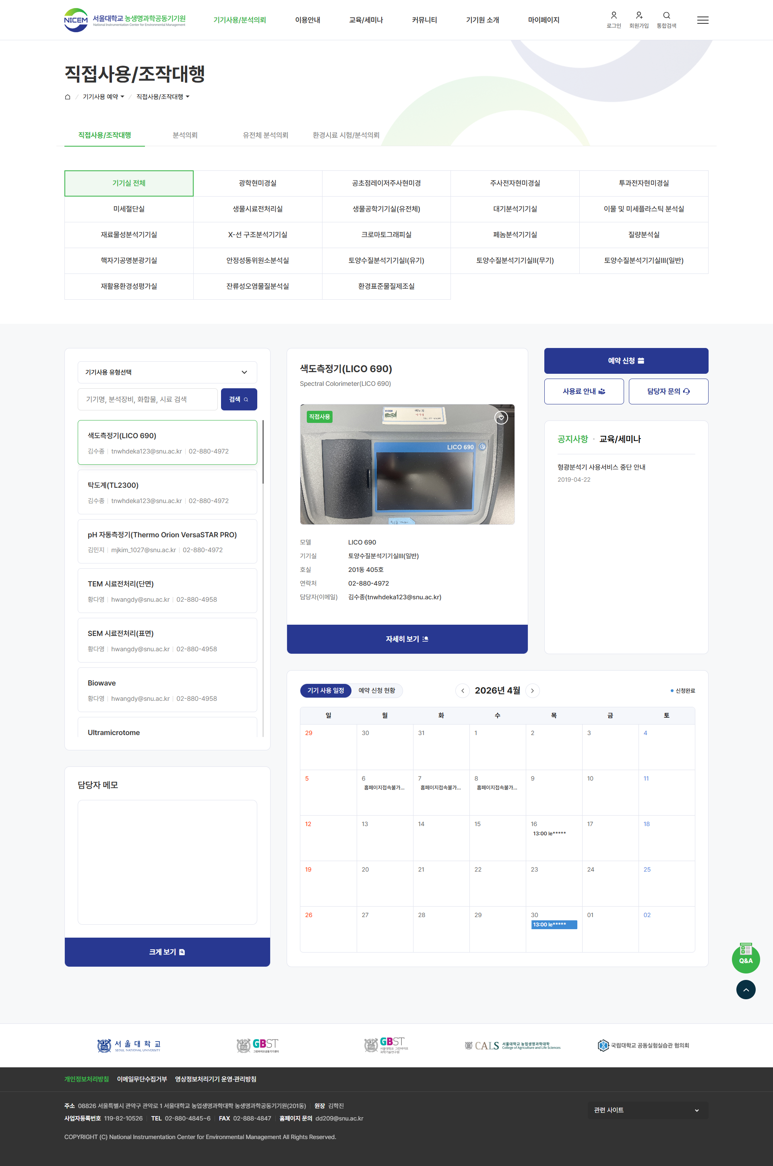Open integrated search magnifier icon

pos(666,16)
